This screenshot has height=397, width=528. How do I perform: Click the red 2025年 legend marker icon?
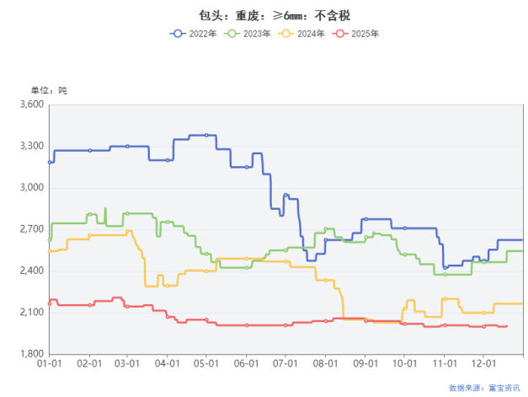click(x=339, y=34)
